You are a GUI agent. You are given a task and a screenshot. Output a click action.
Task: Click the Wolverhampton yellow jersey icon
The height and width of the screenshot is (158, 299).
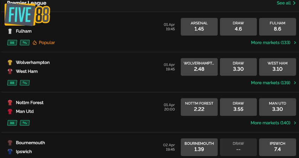(10, 62)
